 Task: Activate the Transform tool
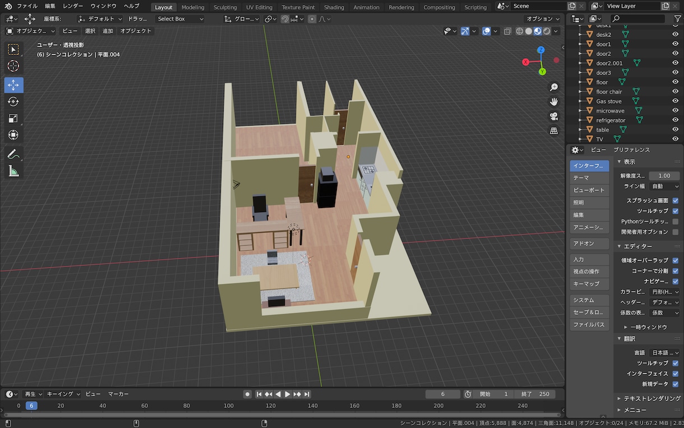point(13,135)
